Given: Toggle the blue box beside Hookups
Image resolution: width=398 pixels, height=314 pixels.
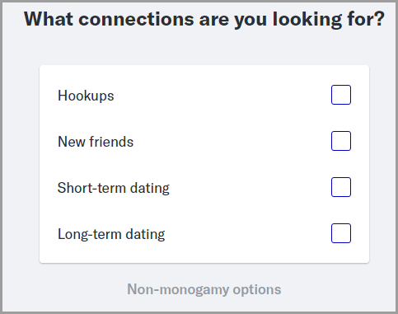Looking at the screenshot, I should point(341,95).
